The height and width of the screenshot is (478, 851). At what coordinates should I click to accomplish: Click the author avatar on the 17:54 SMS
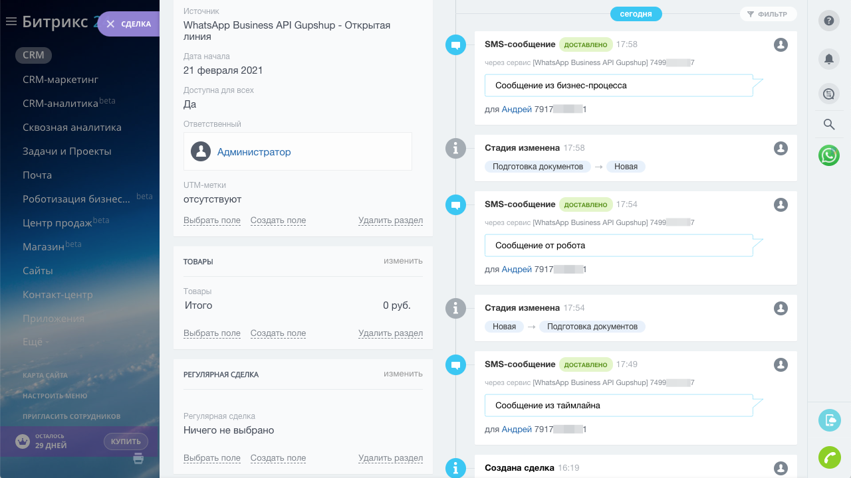pos(781,204)
